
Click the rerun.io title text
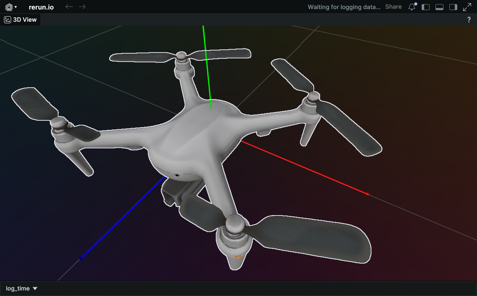coord(41,7)
